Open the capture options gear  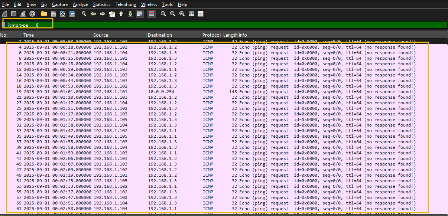click(x=32, y=14)
